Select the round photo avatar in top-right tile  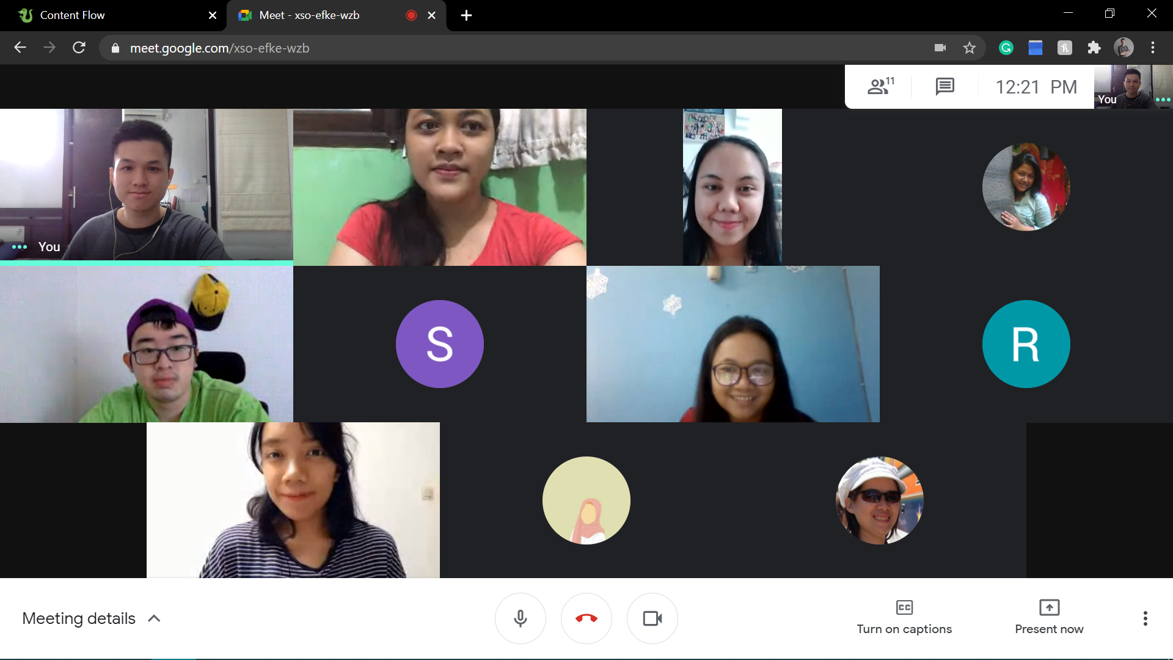pos(1026,187)
